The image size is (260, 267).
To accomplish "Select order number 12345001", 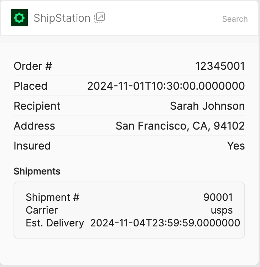I will click(x=220, y=66).
